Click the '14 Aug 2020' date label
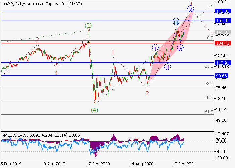 pos(141,164)
